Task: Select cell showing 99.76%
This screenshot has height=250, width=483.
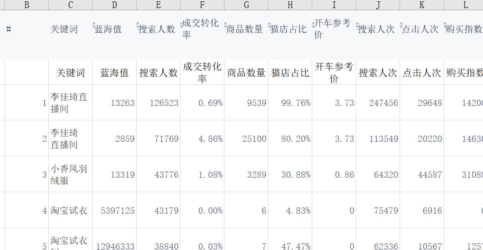Action: point(290,102)
